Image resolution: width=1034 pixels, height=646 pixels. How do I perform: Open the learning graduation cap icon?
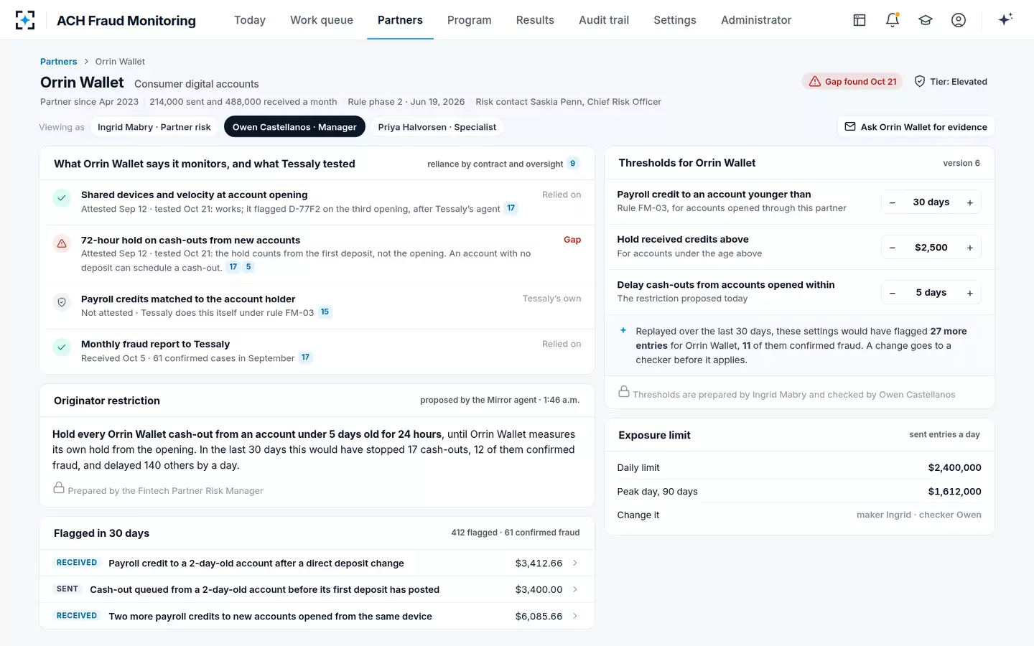click(x=926, y=20)
